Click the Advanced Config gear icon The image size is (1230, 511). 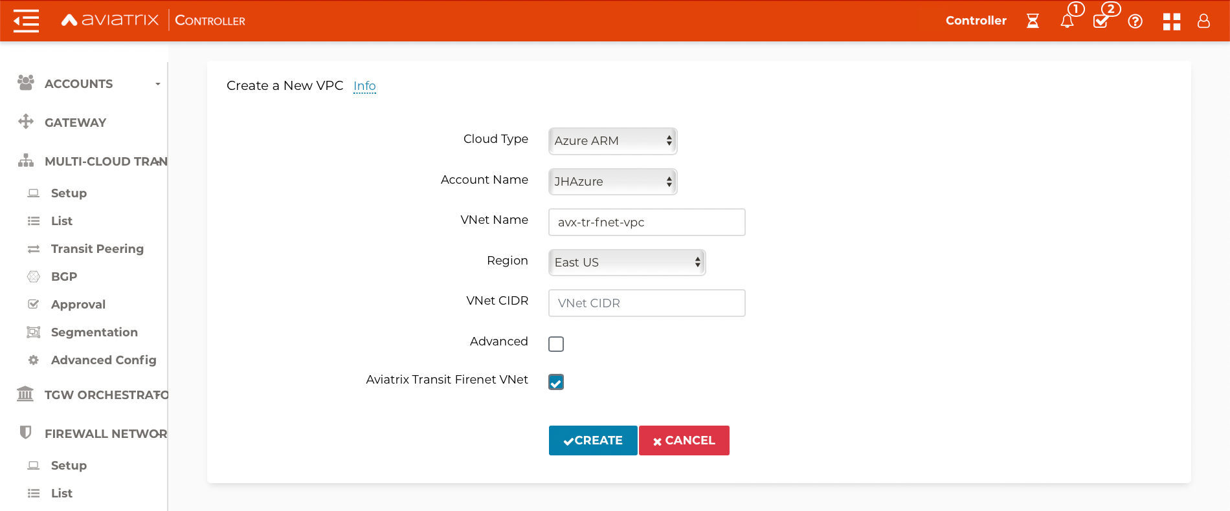(x=34, y=360)
